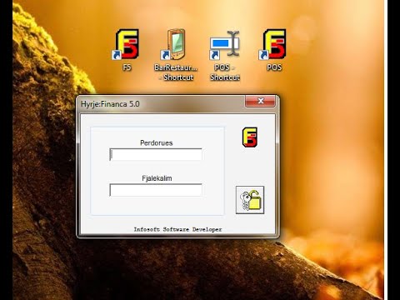
Task: Focus the Perdorues username field
Action: (156, 154)
